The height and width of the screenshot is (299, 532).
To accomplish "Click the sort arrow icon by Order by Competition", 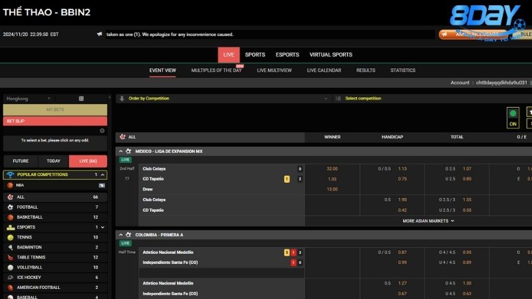I will [122, 98].
